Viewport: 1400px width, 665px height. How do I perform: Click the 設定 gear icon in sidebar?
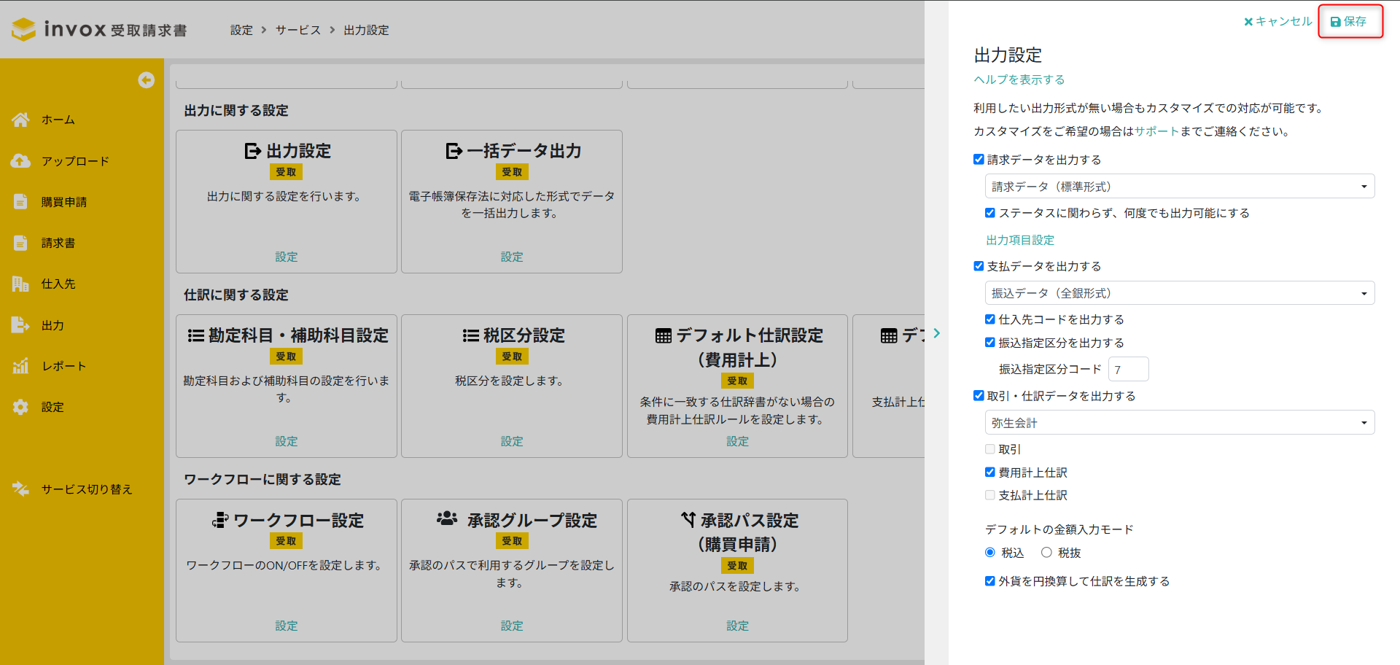tap(20, 407)
